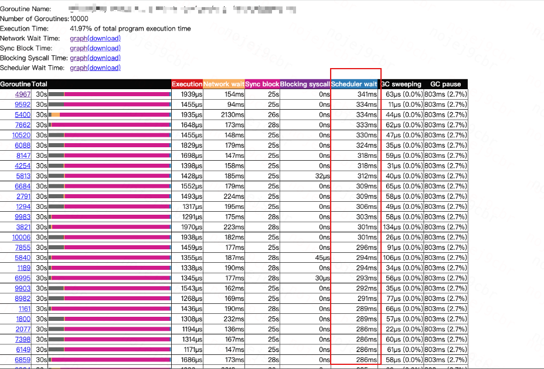Open goroutine 6684 link
544x369 pixels.
[x=23, y=186]
